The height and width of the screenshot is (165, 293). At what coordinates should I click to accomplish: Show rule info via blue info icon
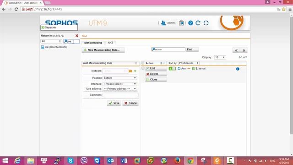pos(238,69)
